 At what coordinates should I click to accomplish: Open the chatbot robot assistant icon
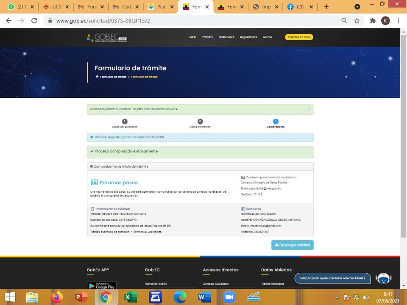(383, 278)
